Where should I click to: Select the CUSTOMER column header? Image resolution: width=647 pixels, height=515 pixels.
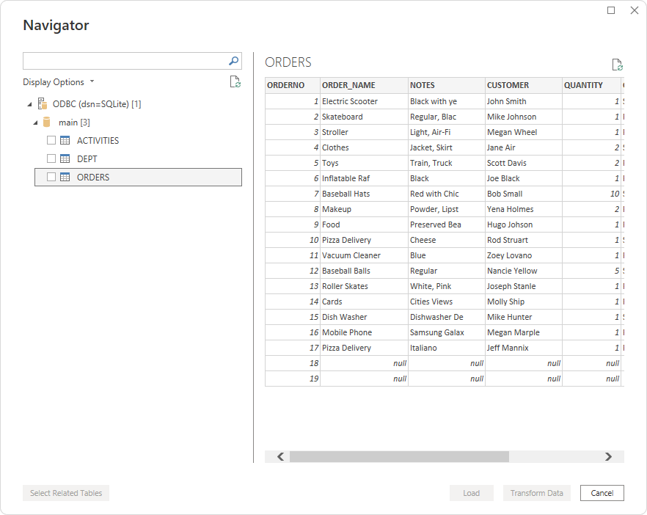click(x=508, y=85)
